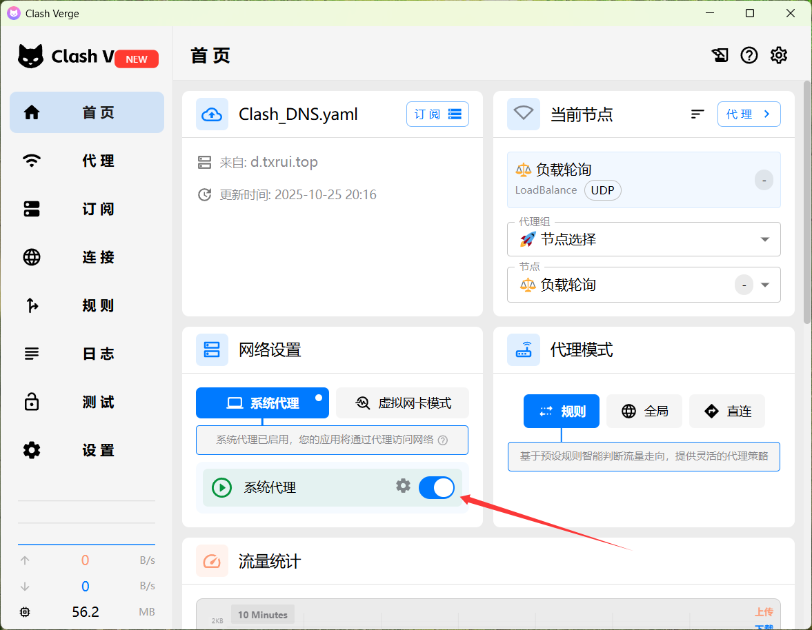Click the memory chip icon near 56.2 MB
The width and height of the screenshot is (812, 630).
click(x=26, y=611)
